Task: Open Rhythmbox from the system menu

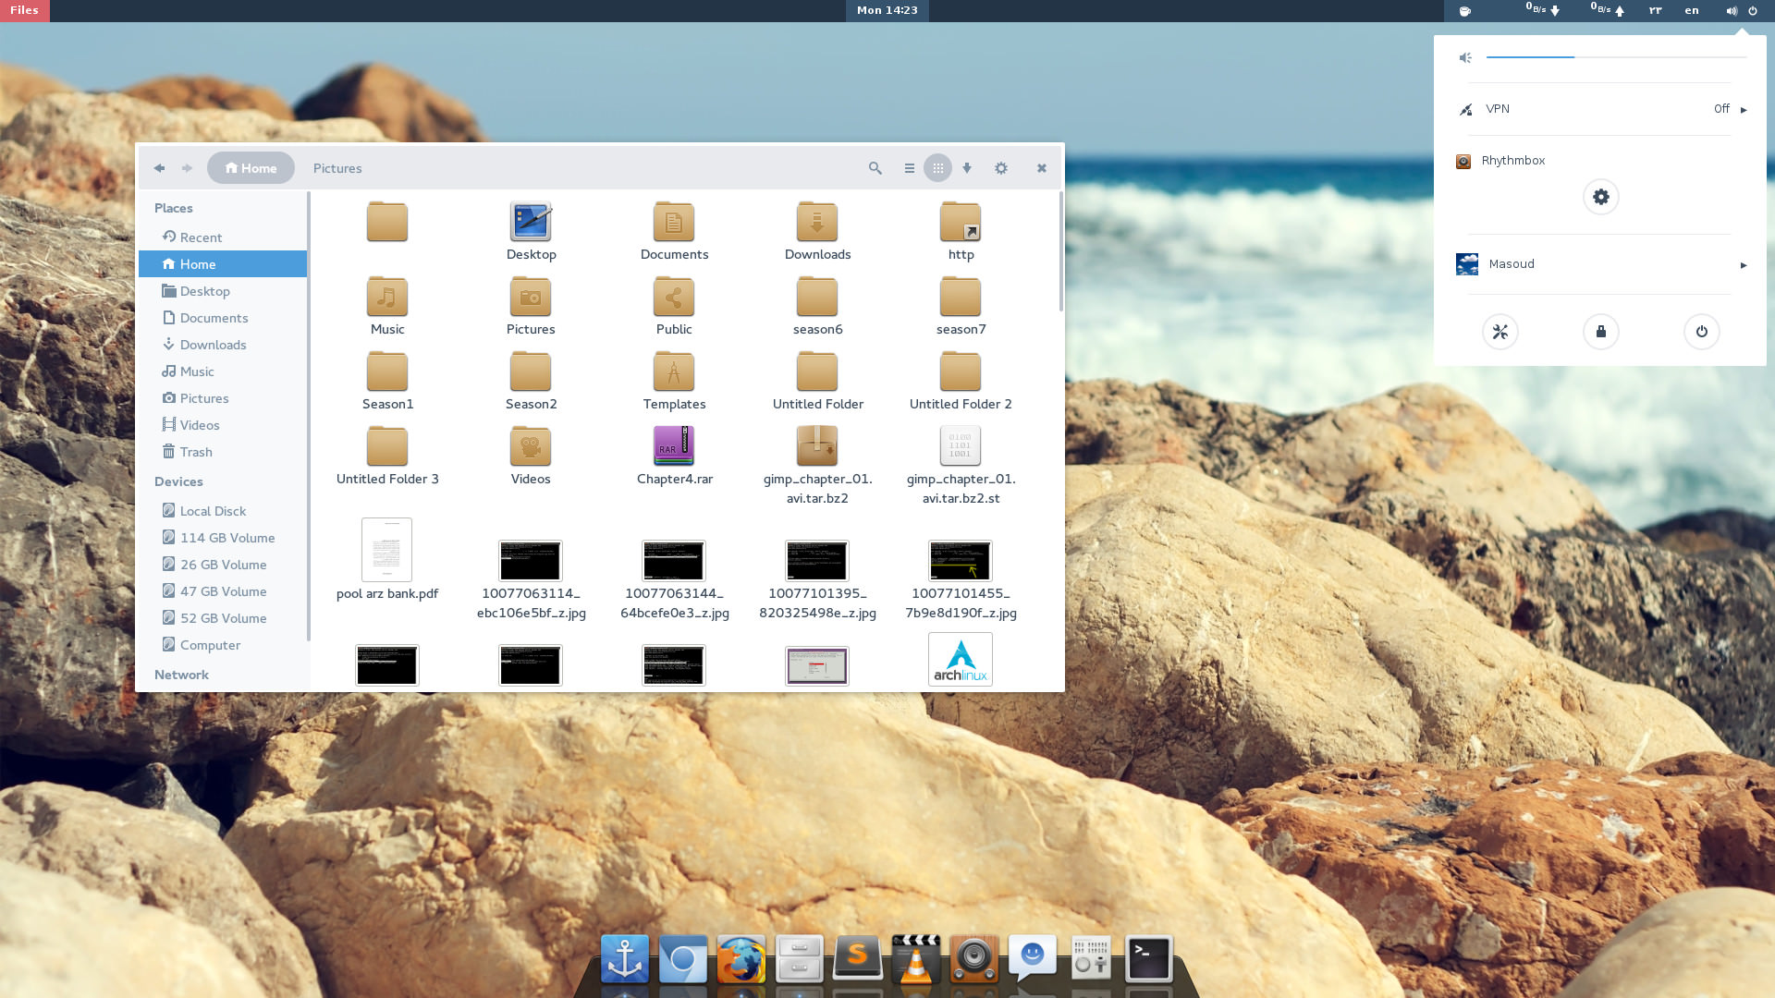Action: 1512,161
